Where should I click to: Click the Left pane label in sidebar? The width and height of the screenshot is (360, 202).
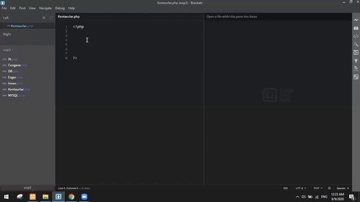click(x=6, y=17)
